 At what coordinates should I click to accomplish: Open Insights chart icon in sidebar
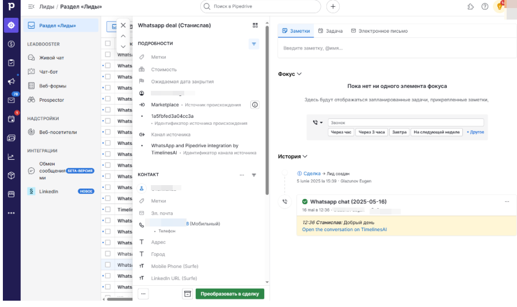[x=11, y=156]
